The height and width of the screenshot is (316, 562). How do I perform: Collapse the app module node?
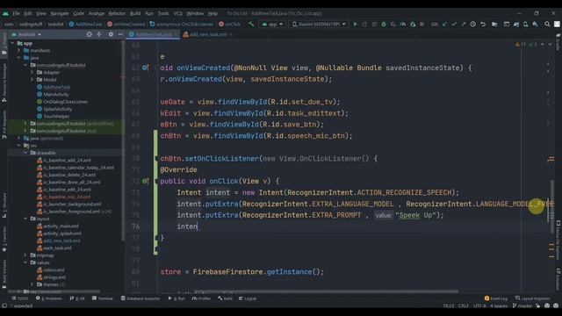(13, 43)
